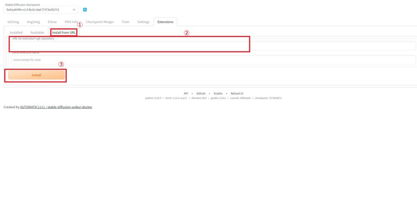Focus the Local directory name field
The image size is (417, 206).
(x=213, y=60)
